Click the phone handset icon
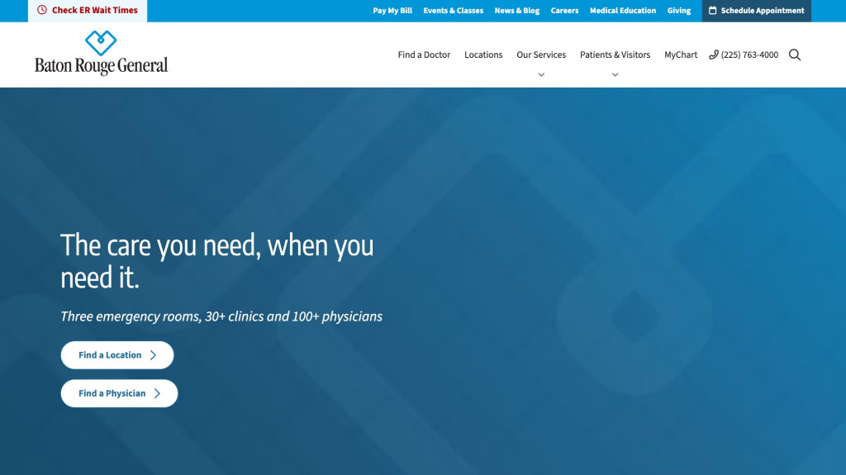 point(713,55)
